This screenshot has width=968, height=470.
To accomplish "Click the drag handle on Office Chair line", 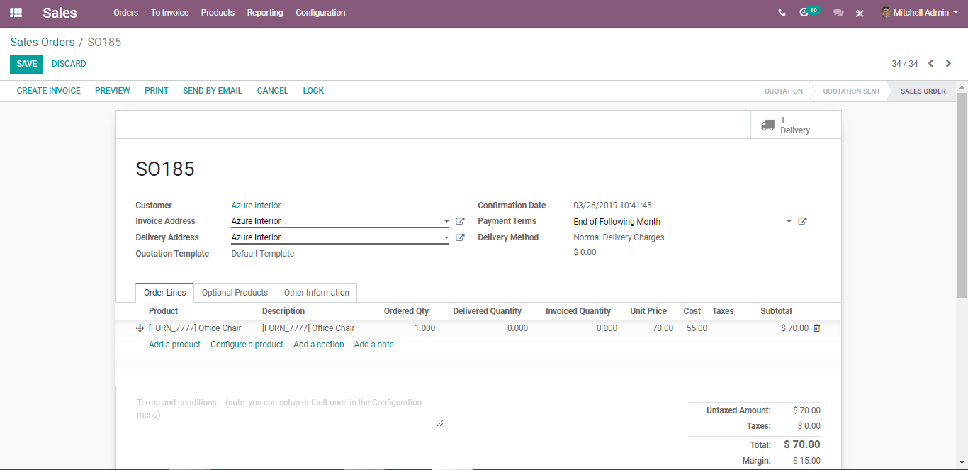I will [x=140, y=328].
